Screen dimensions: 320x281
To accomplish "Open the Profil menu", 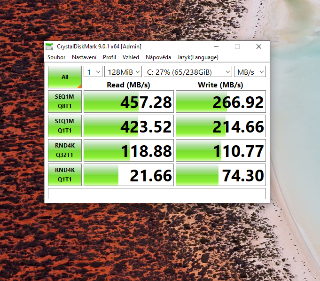I will pyautogui.click(x=109, y=57).
